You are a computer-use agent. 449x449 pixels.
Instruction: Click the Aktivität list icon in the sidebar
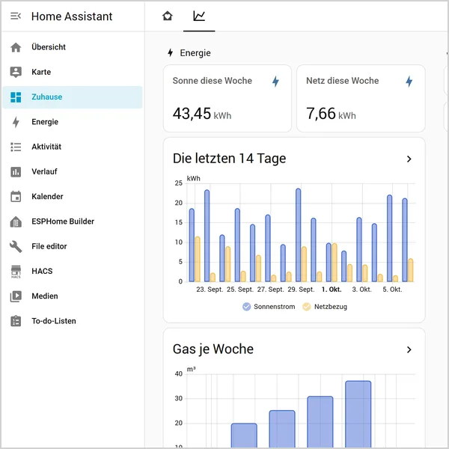coord(16,147)
